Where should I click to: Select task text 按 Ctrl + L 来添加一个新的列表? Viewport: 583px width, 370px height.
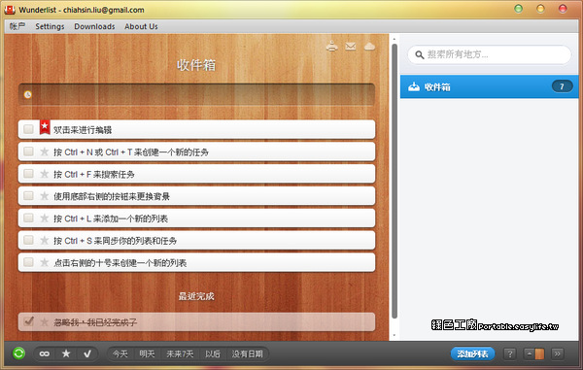point(111,219)
